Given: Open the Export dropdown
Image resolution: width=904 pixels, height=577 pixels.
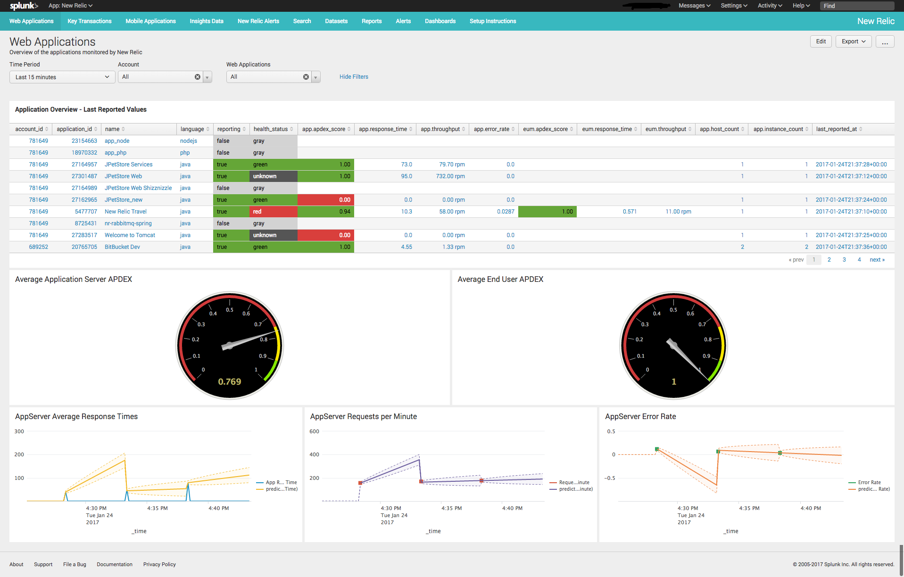Looking at the screenshot, I should [x=854, y=41].
